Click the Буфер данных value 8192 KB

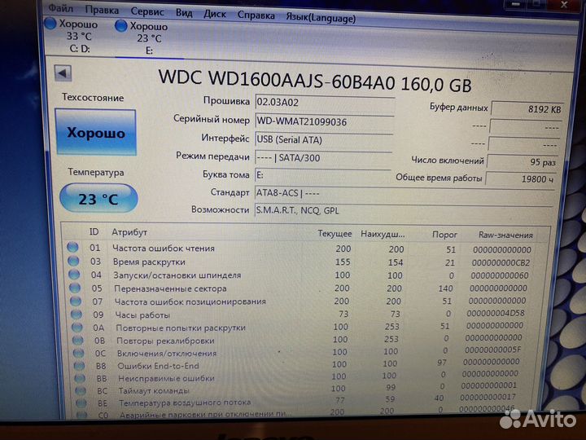click(527, 109)
